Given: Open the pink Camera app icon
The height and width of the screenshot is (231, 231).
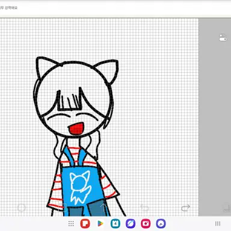Looking at the screenshot, I should (x=146, y=224).
